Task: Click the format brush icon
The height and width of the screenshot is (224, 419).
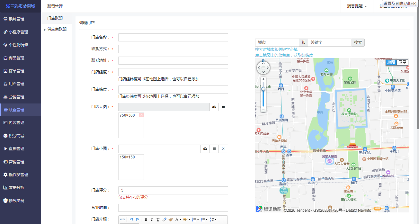Action: click(x=170, y=220)
